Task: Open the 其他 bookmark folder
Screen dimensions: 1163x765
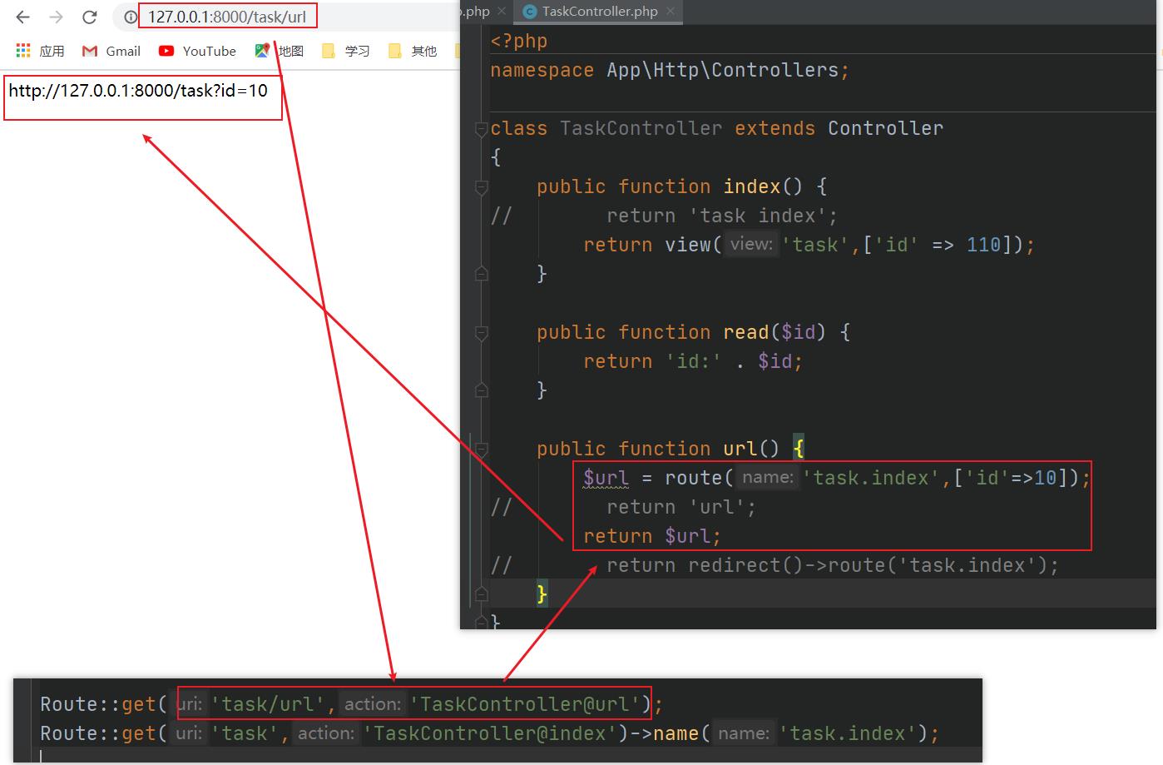Action: [x=413, y=51]
